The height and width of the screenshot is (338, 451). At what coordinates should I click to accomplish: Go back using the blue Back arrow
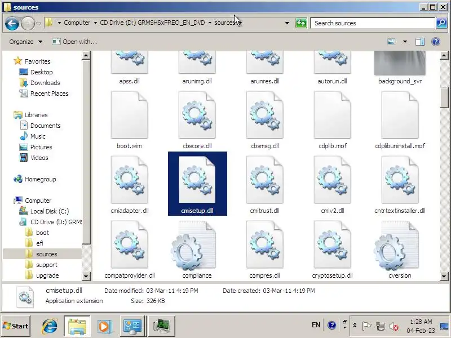coord(12,23)
